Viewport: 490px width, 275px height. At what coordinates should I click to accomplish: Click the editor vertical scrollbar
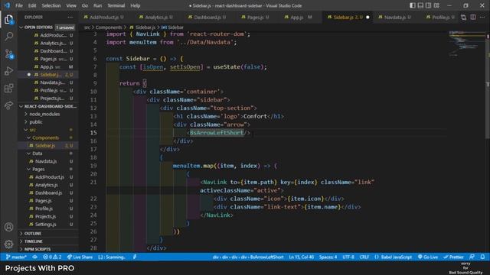click(488, 85)
